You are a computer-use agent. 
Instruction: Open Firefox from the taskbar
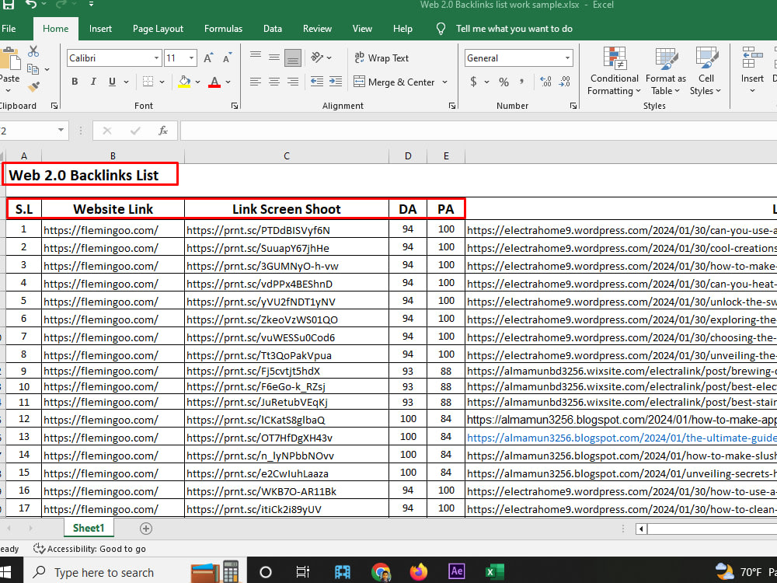418,572
